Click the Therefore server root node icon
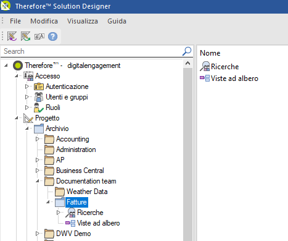 [18, 66]
